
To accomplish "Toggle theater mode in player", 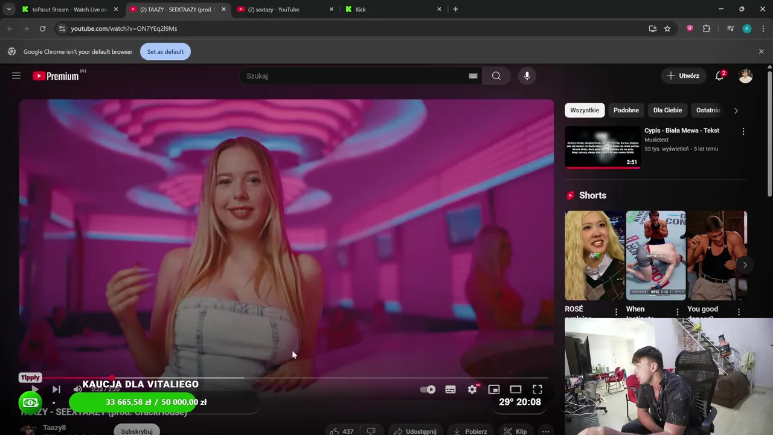I will click(x=516, y=390).
